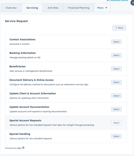Go back using the Back button
Screen dimensions: 134x156
click(x=119, y=28)
